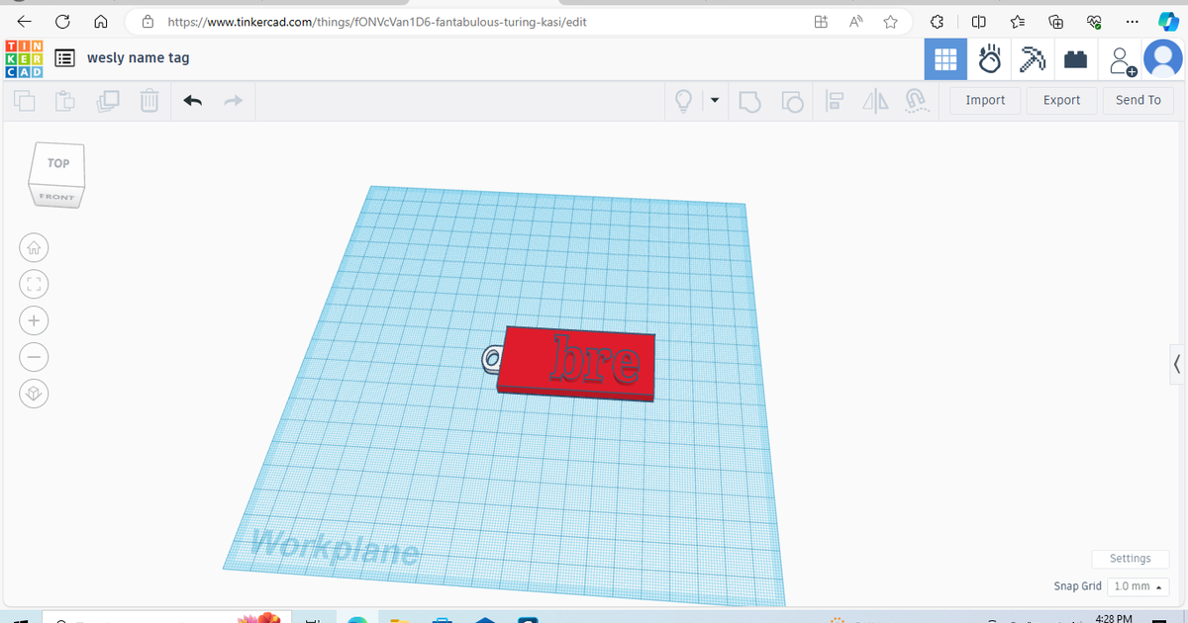
Task: Zoom out of the workplane
Action: (x=34, y=357)
